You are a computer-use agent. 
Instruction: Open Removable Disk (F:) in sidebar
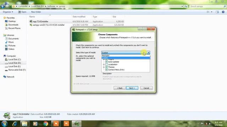tap(17, 70)
